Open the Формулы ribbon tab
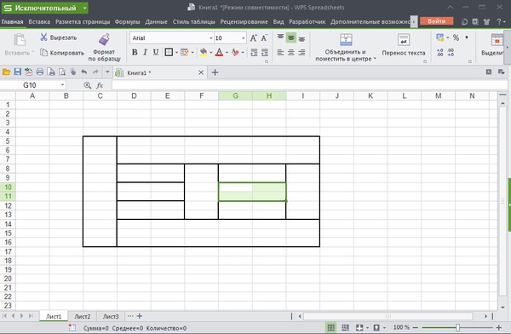This screenshot has height=334, width=511. point(127,22)
